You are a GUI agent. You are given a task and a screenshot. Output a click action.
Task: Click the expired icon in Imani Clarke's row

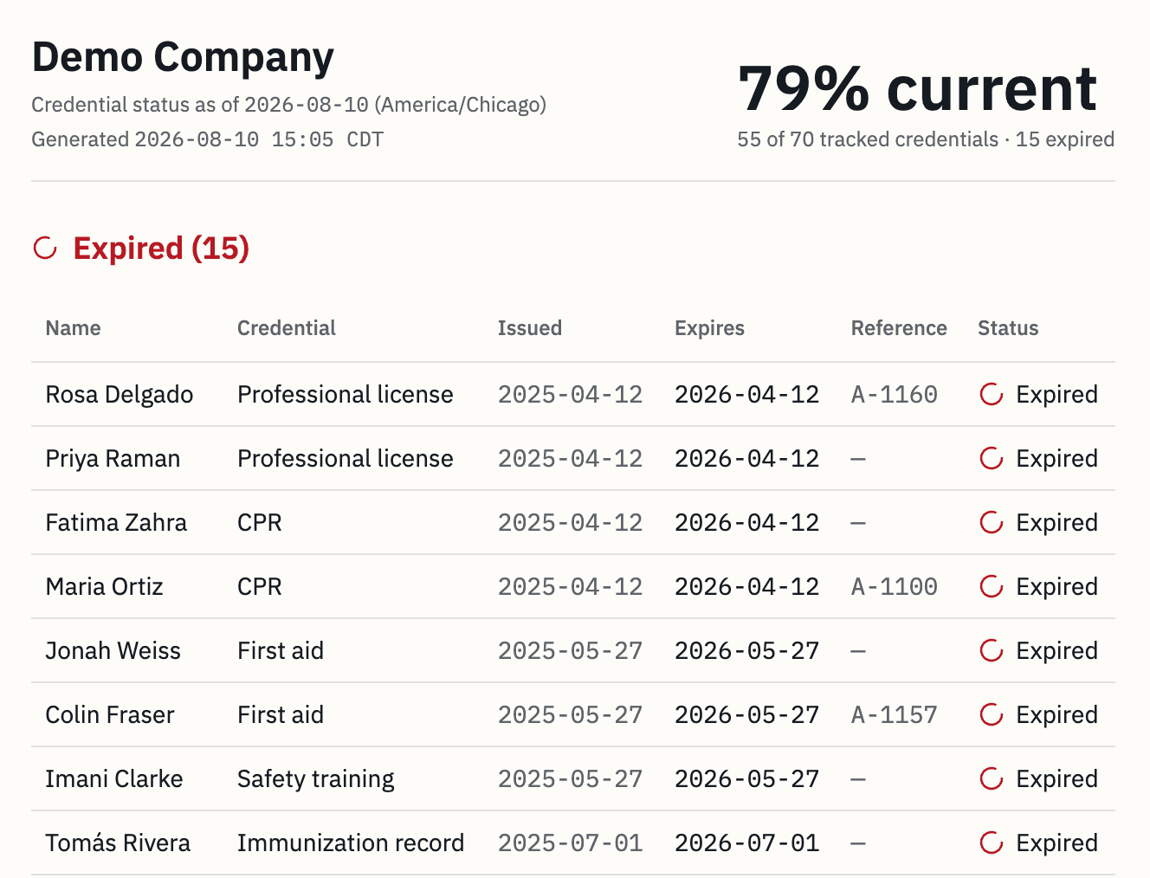(x=992, y=779)
